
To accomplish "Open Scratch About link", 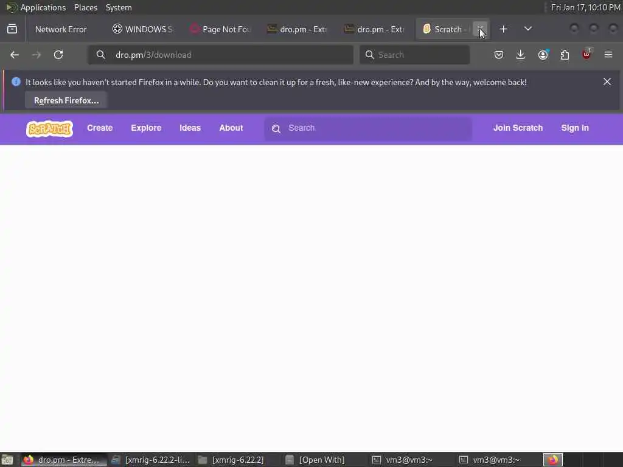I will 231,128.
